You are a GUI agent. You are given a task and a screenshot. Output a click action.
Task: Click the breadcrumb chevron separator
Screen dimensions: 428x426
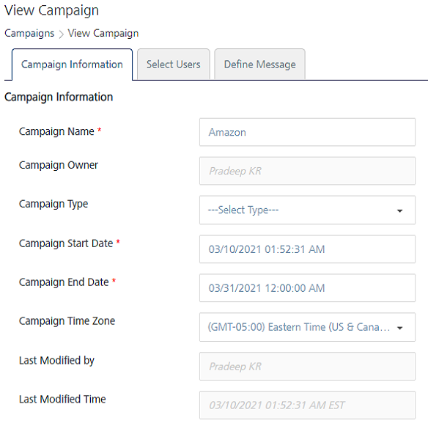click(x=61, y=34)
